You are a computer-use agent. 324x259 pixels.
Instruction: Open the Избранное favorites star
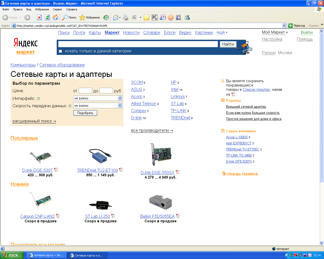click(90, 17)
